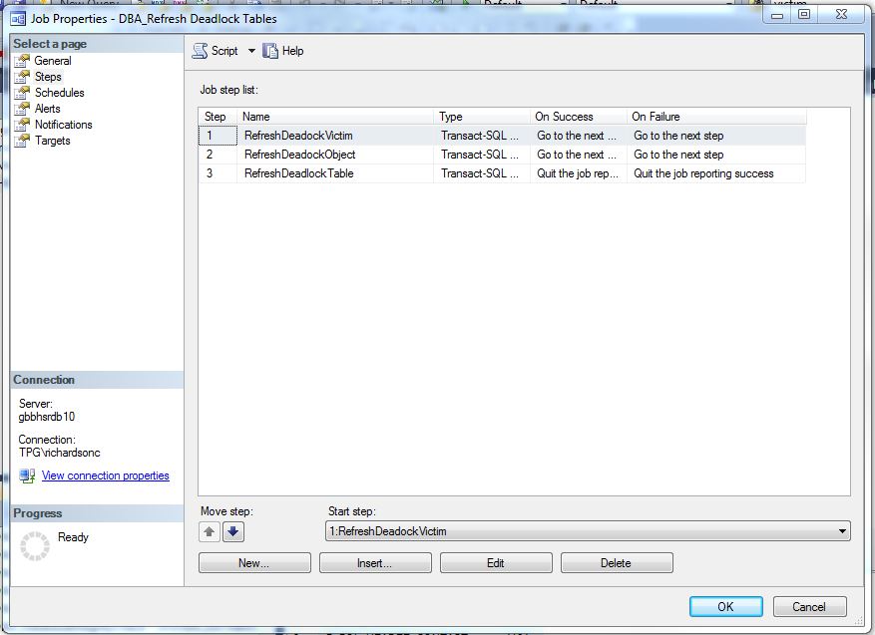
Task: Select step RefreshDeadockObject row
Action: (x=502, y=155)
